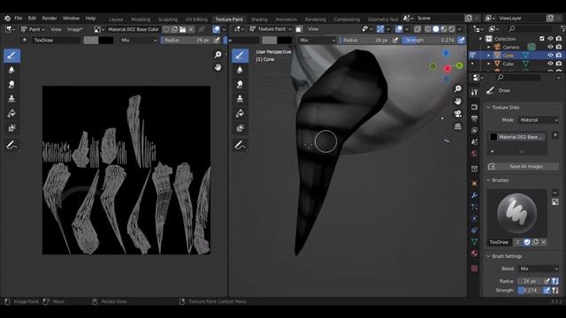Open the Texture checker properties tab

click(x=474, y=269)
